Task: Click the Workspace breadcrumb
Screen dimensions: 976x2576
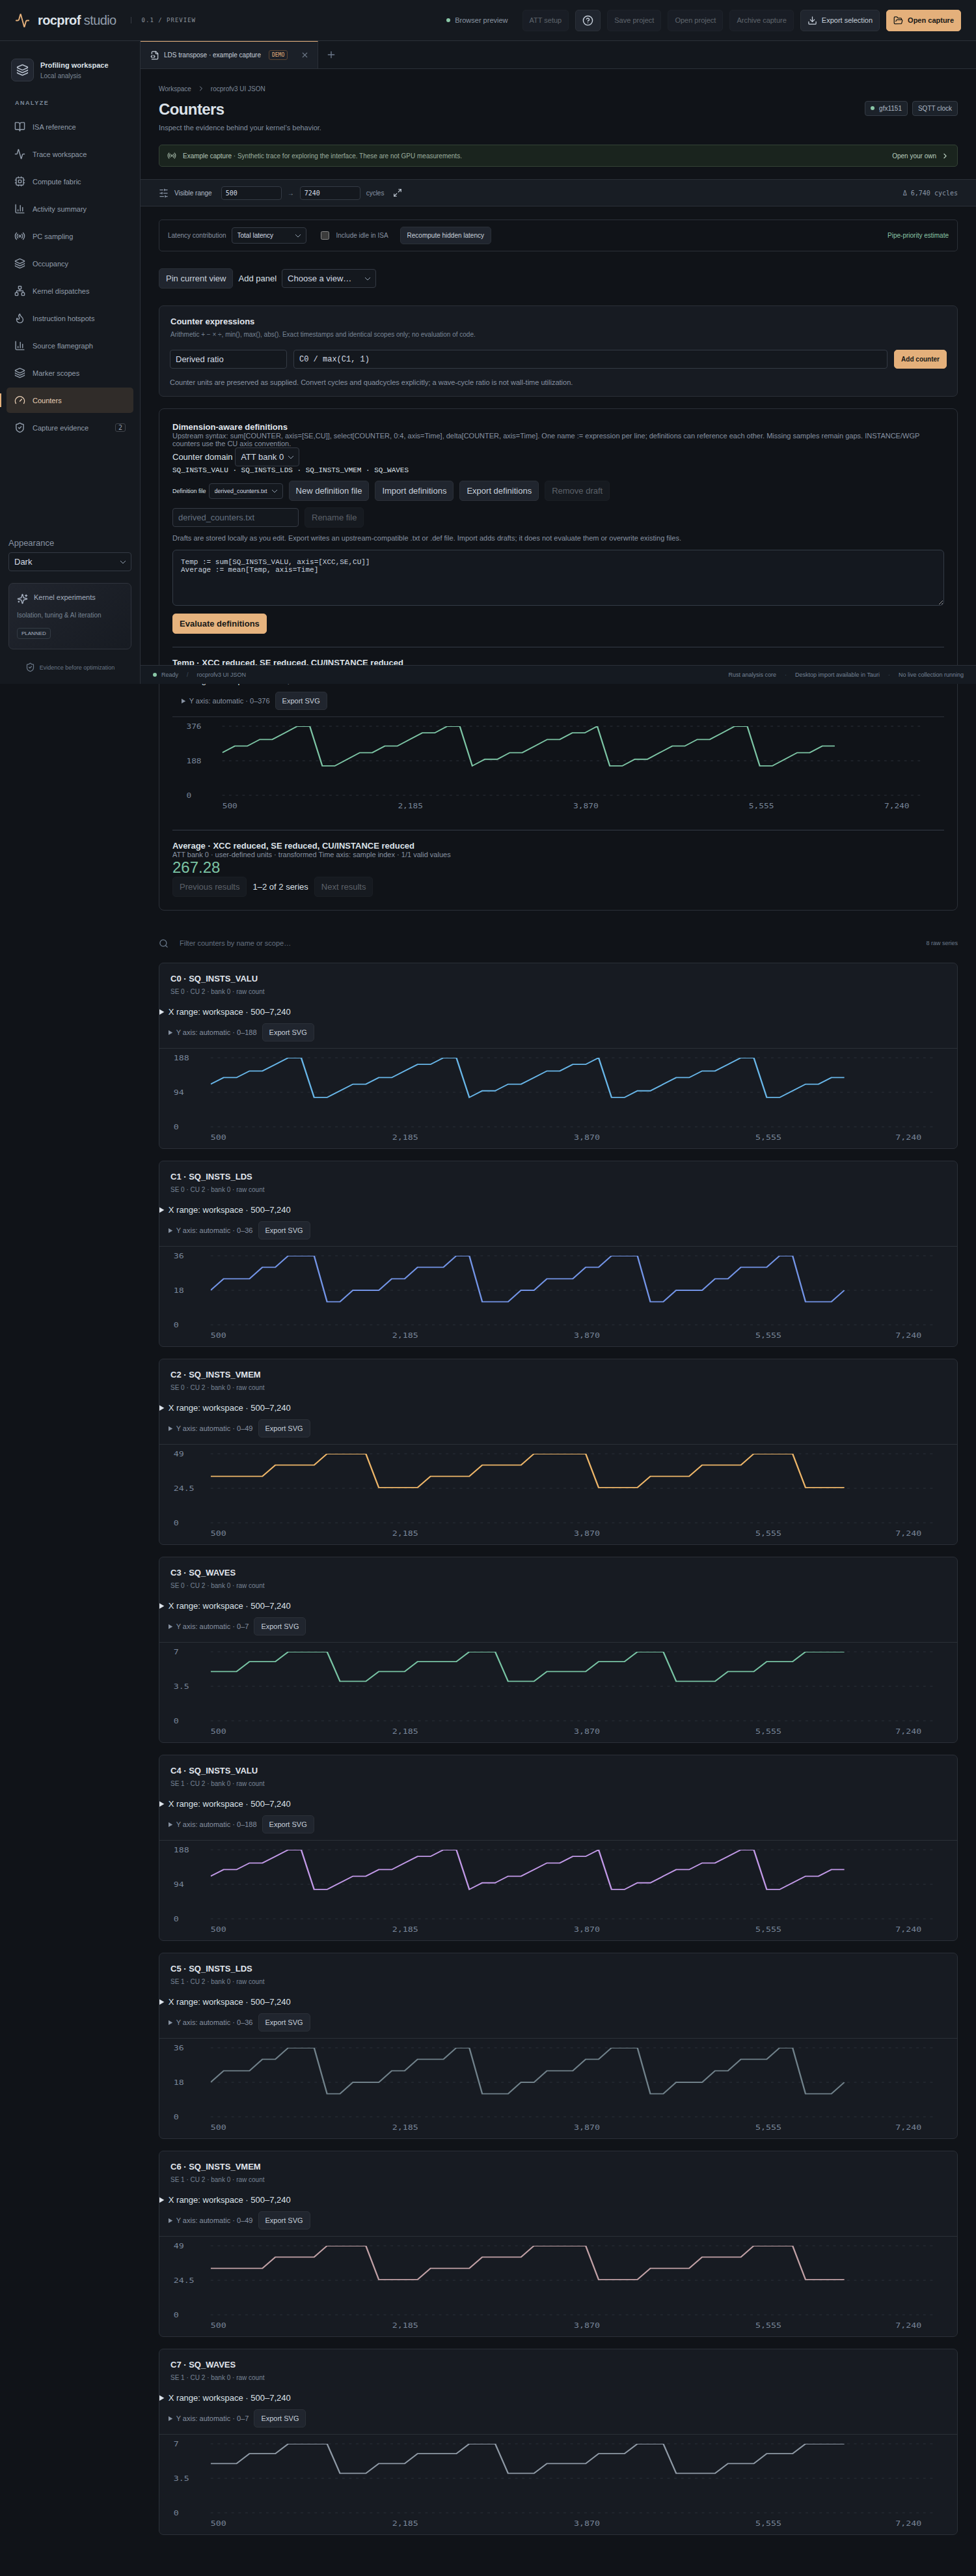Action: (175, 89)
